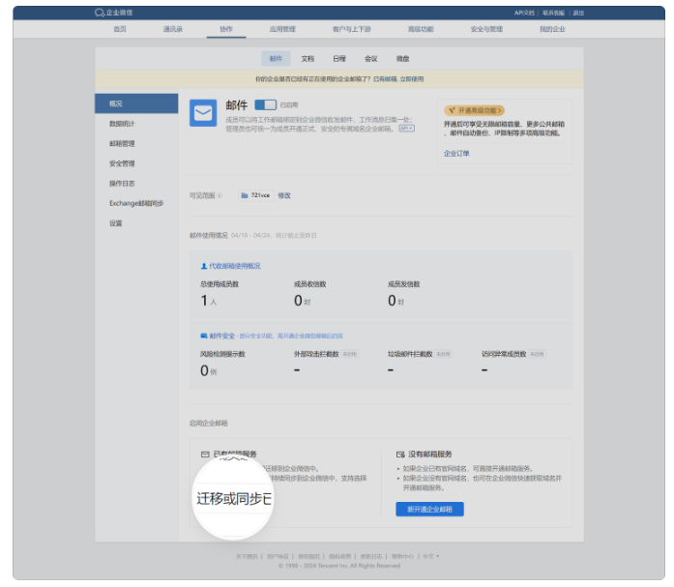The height and width of the screenshot is (587, 674).
Task: Select 邮箱管理 in the left sidebar
Action: 122,143
